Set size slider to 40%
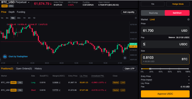This screenshot has height=99, width=192. click(x=160, y=69)
